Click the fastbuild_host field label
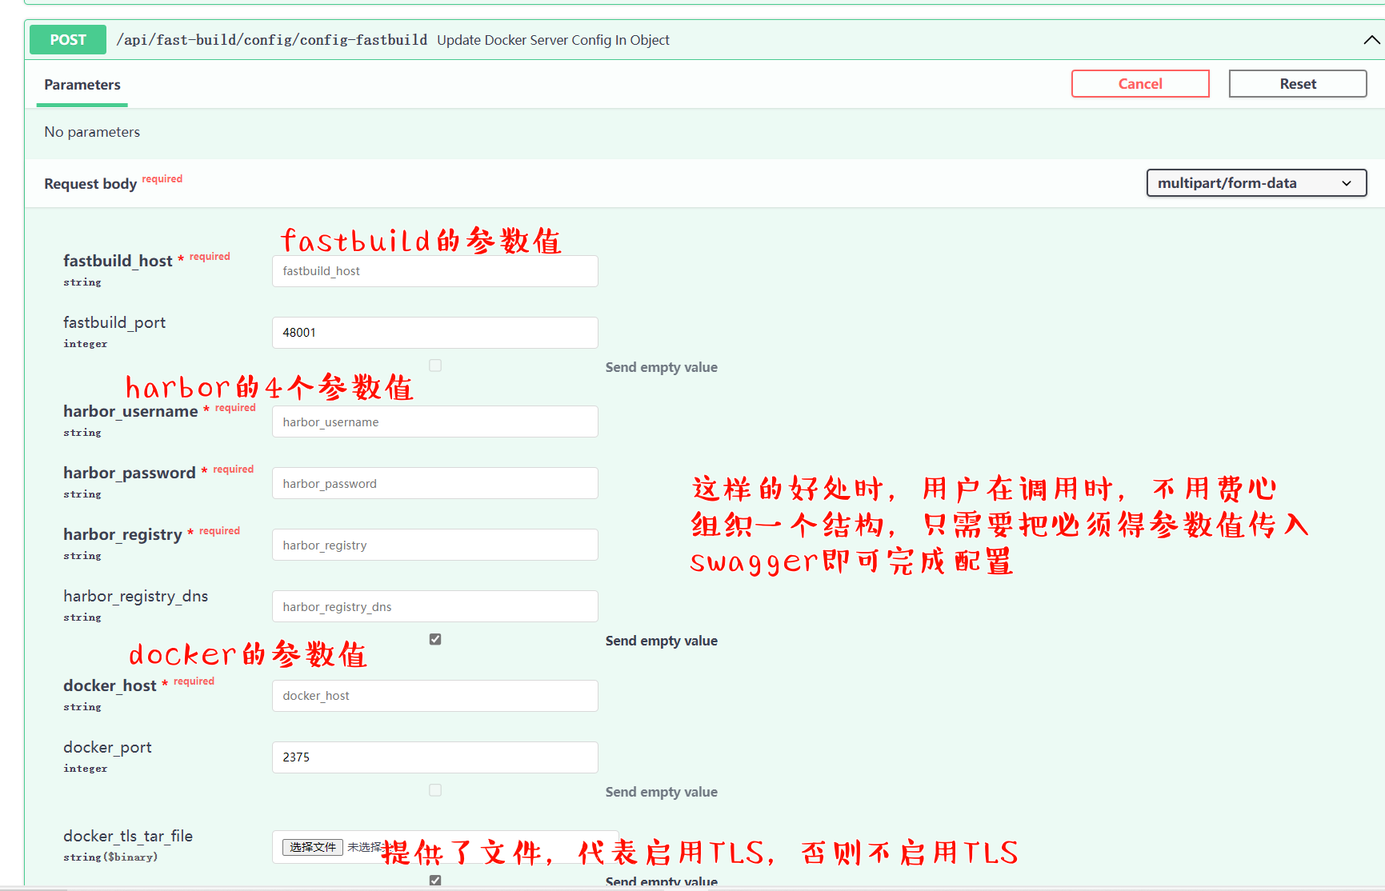This screenshot has height=891, width=1385. point(118,261)
